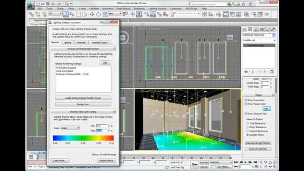Collapse Analysis Value Color Coding rollout
Viewport: 304px width, 171px height.
83,112
